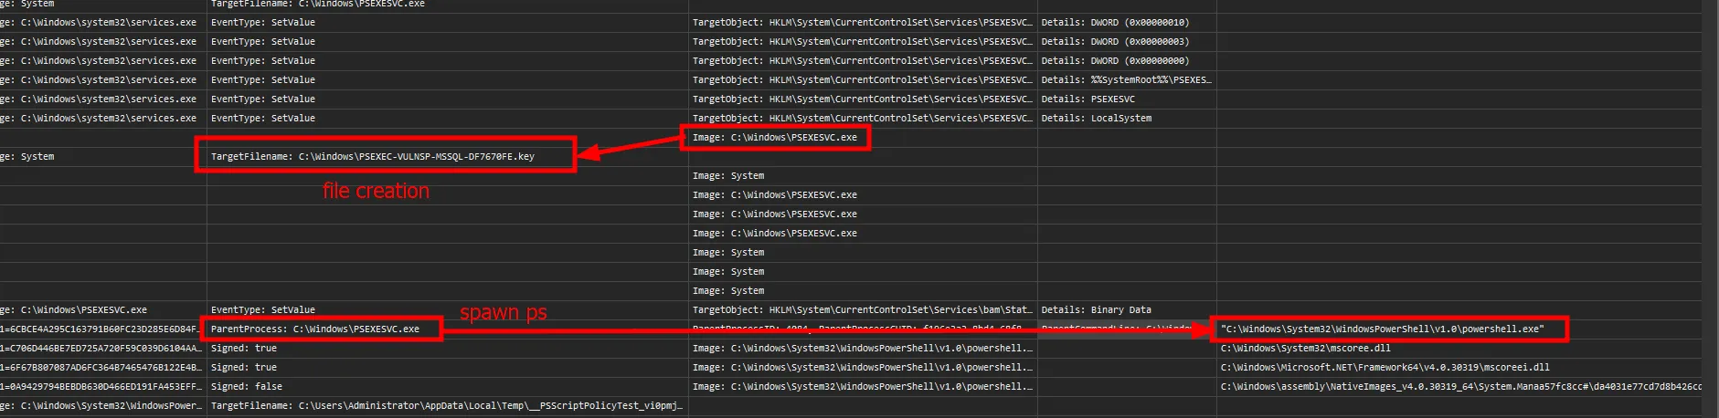Select the ParentProcess PSEXESVC.exe cell

pyautogui.click(x=315, y=329)
